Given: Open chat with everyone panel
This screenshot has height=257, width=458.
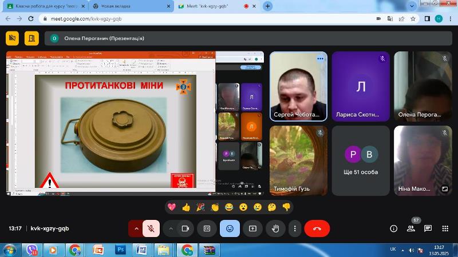Looking at the screenshot, I should pos(428,228).
